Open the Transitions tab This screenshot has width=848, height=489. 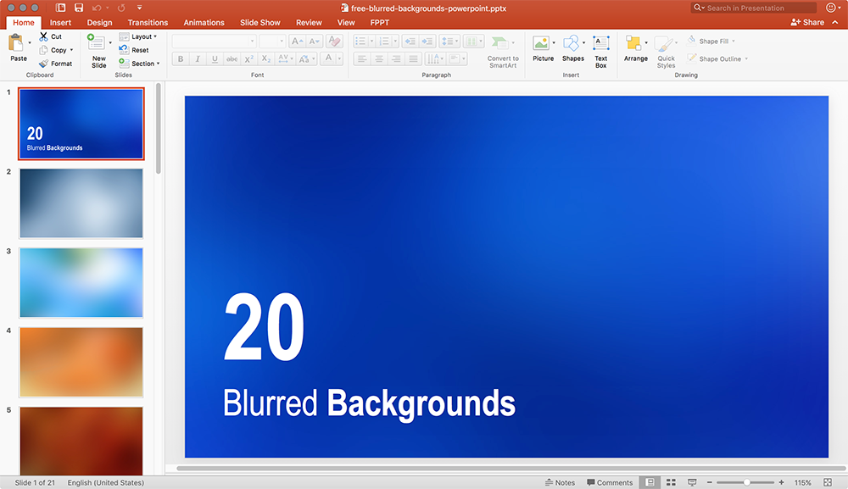[x=148, y=22]
